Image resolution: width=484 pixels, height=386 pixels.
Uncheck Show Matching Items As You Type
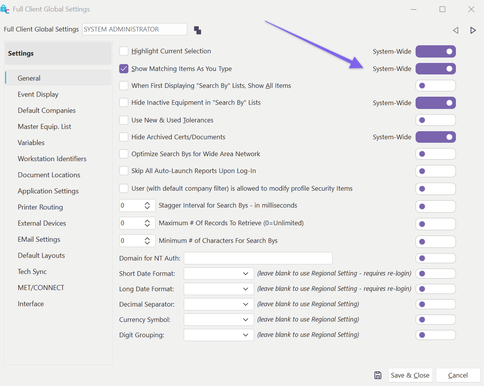pyautogui.click(x=124, y=69)
